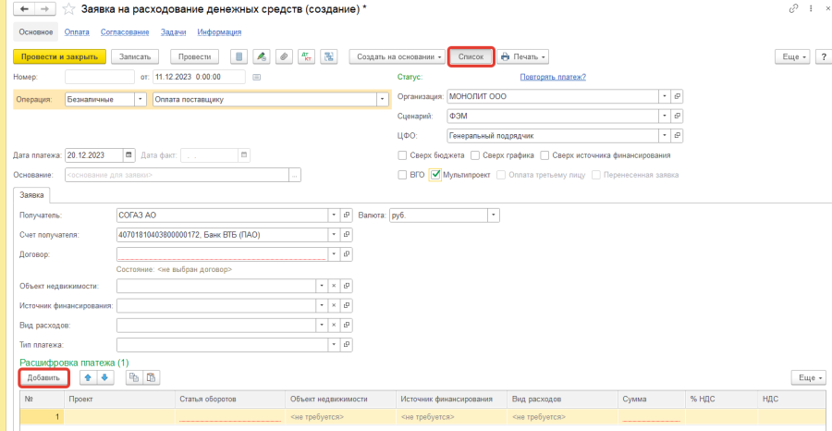The width and height of the screenshot is (832, 431).
Task: Click the calendar icon beside the document date
Action: pyautogui.click(x=257, y=77)
